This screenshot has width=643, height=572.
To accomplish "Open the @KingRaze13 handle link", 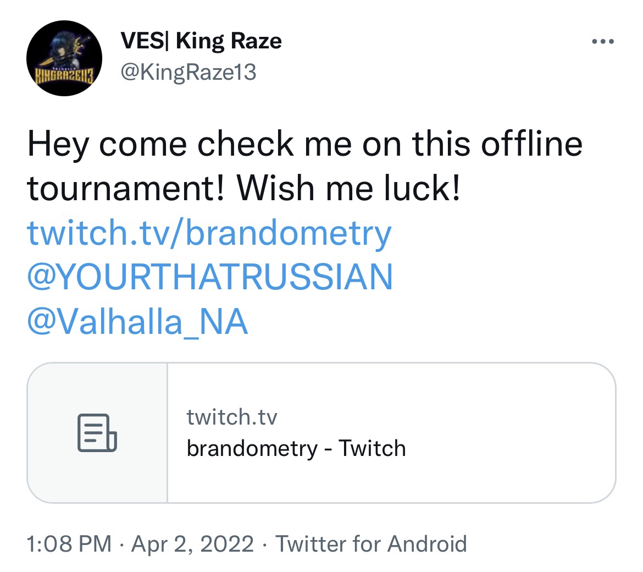I will point(188,72).
